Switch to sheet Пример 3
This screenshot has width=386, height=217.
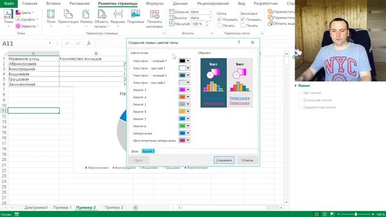(x=114, y=207)
